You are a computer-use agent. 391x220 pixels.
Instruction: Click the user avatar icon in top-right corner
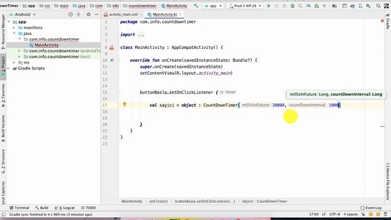387,5
